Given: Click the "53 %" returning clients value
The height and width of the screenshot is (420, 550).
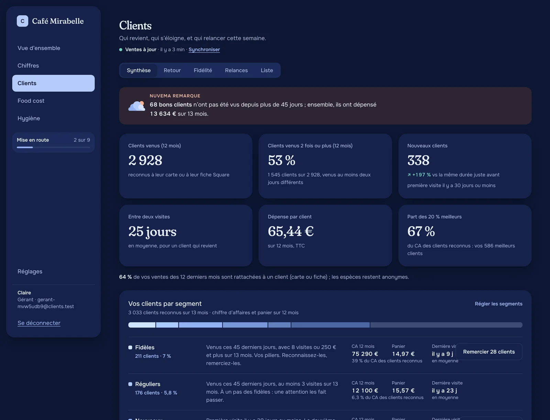Looking at the screenshot, I should 282,161.
